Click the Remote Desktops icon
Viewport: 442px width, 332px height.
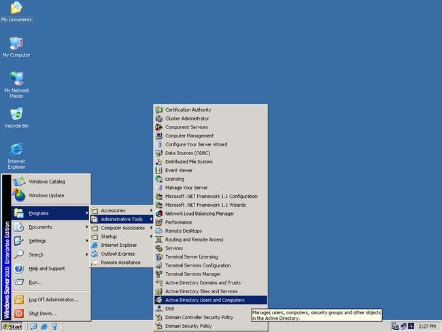click(159, 231)
